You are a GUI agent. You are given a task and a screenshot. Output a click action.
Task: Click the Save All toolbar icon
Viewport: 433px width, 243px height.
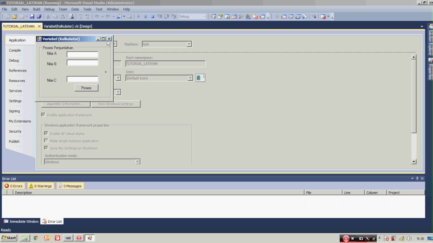39,17
